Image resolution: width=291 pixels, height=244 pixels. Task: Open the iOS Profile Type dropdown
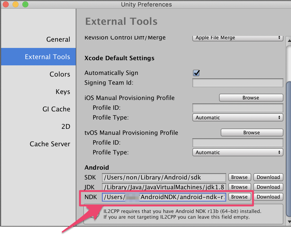coord(238,117)
